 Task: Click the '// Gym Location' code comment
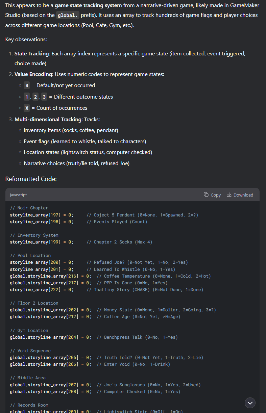coord(29,331)
